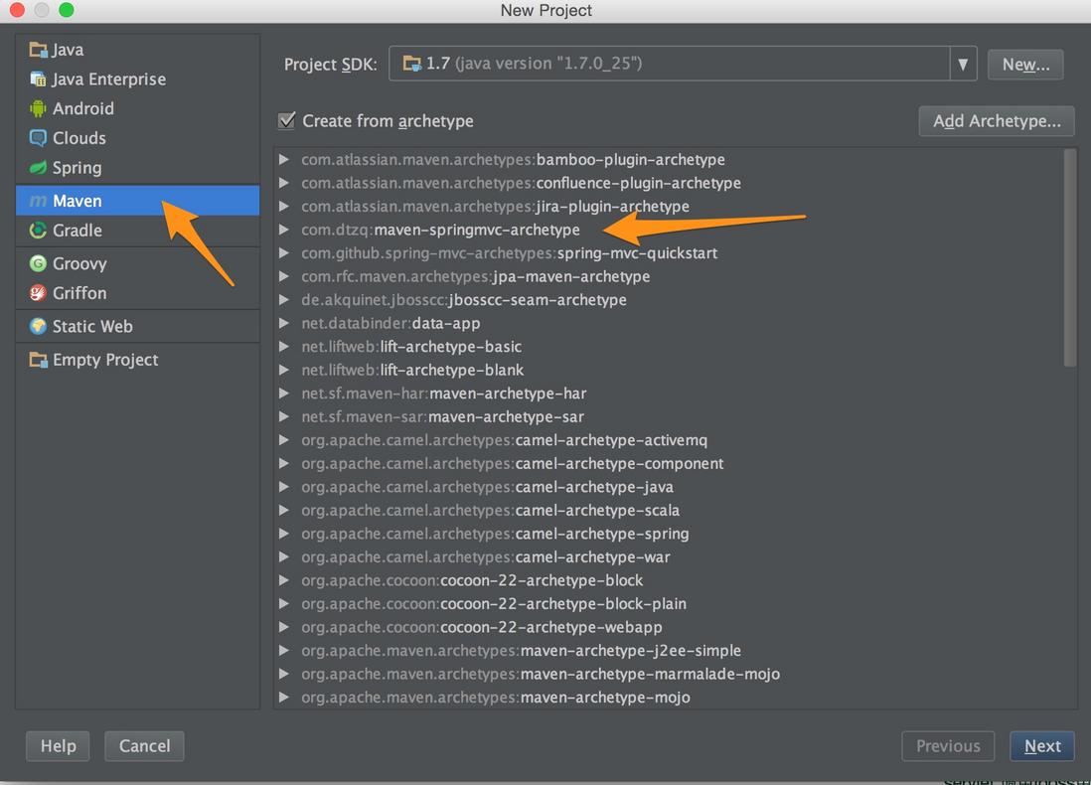1091x785 pixels.
Task: Click the Static Web globe icon
Action: (x=38, y=326)
